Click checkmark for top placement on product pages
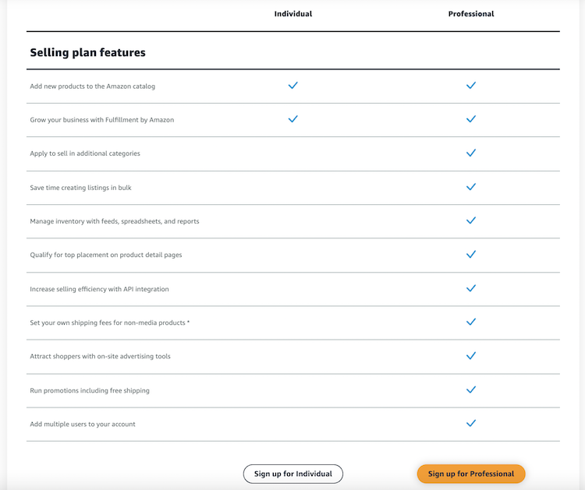 tap(471, 254)
